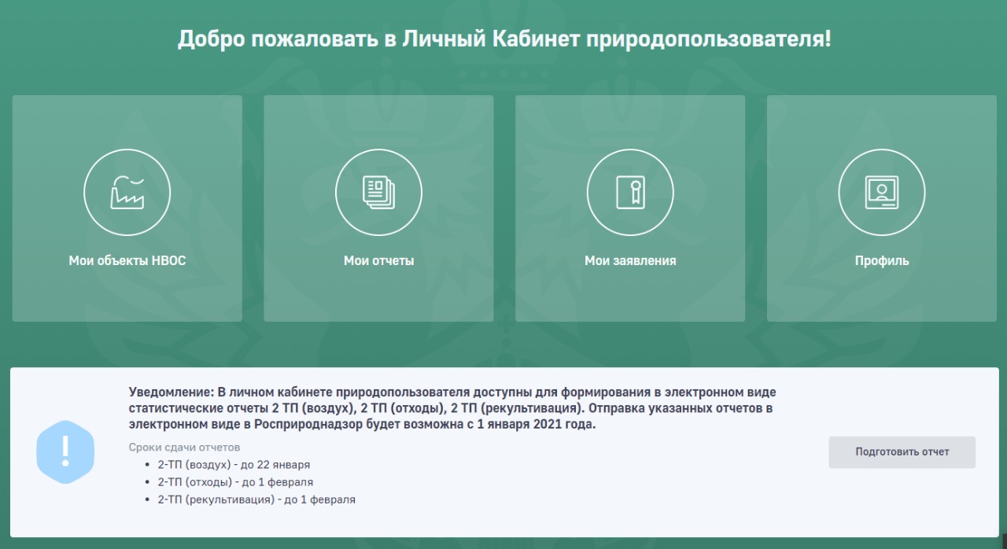The image size is (1007, 549).
Task: Select the ID-card icon above "Мои заявления"
Action: pos(630,192)
